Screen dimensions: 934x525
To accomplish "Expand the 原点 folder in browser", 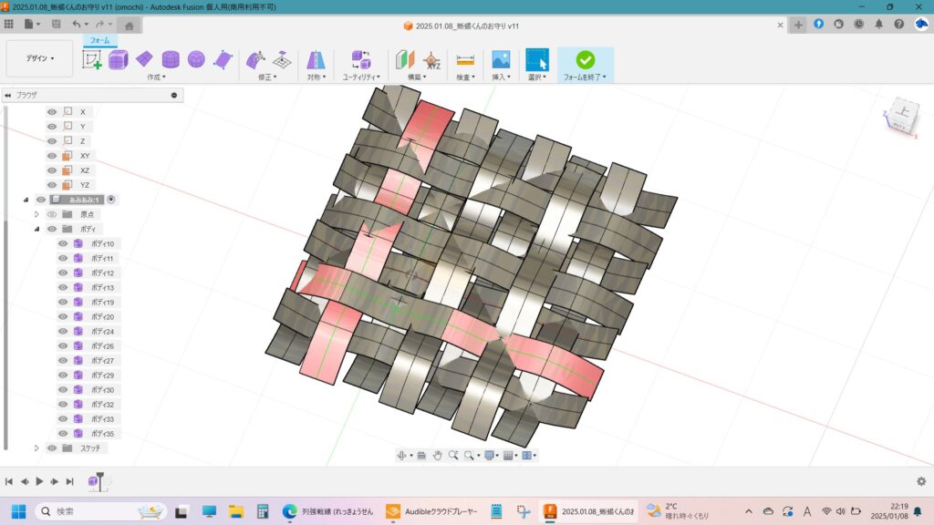I will [37, 214].
